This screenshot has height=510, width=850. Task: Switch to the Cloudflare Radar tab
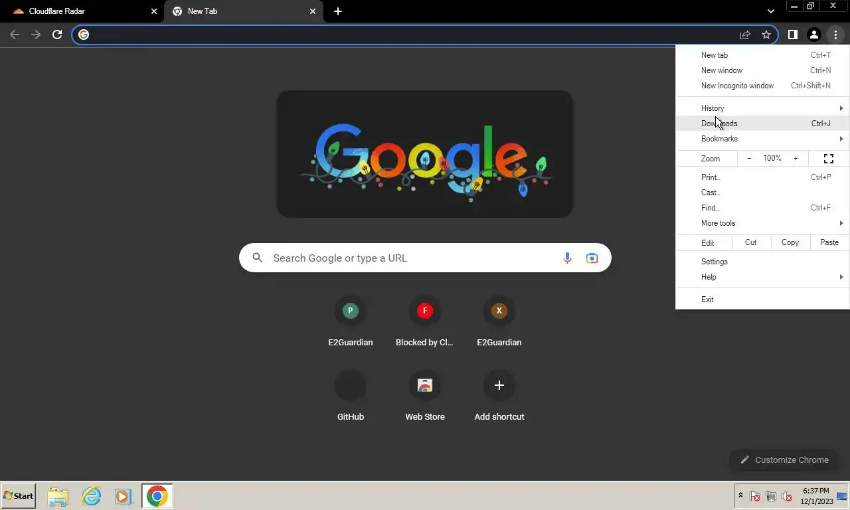tap(82, 11)
